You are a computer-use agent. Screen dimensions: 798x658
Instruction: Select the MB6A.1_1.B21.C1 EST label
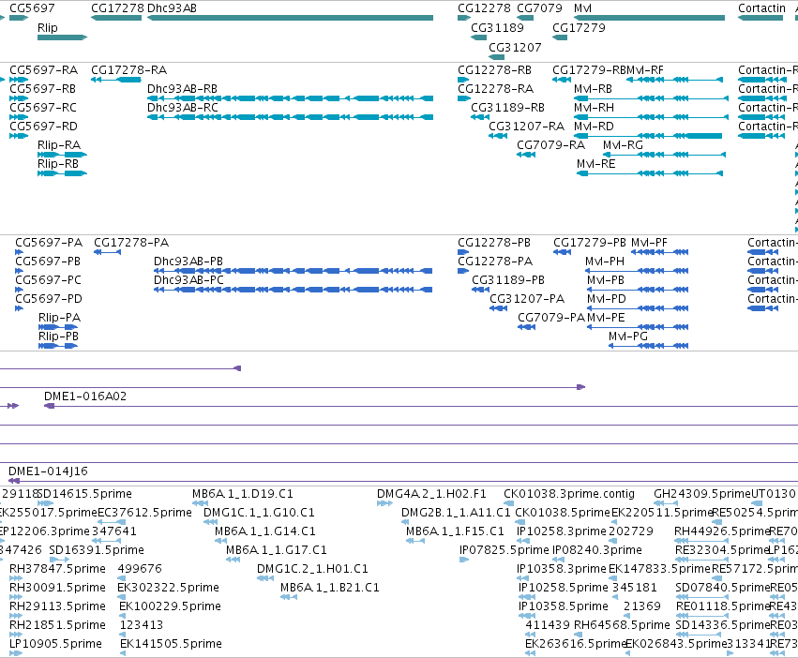(330, 588)
